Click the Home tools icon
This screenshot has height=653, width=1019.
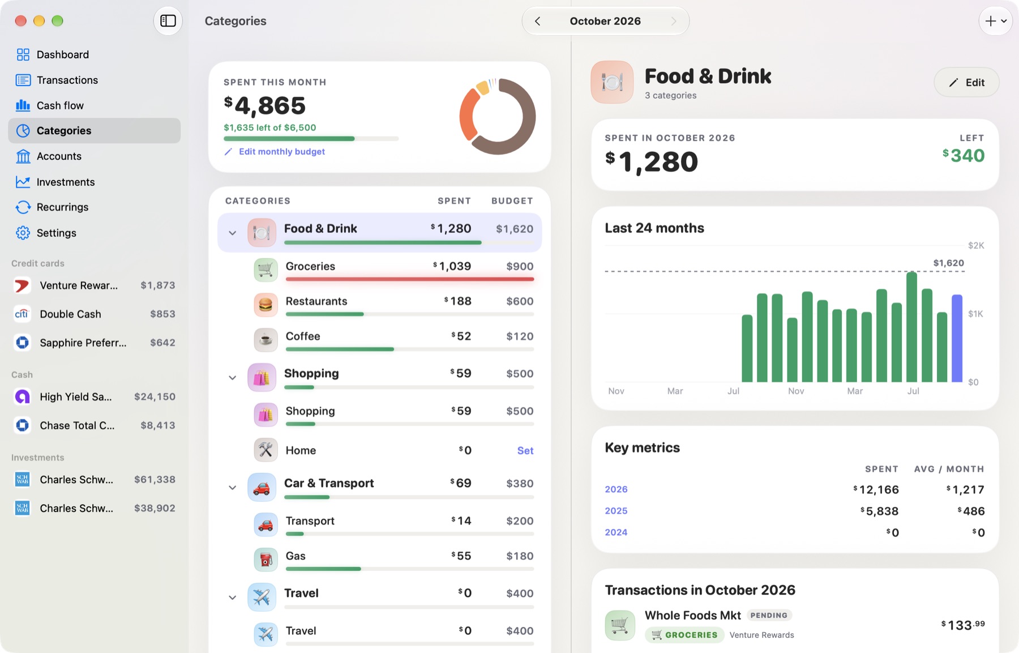[x=266, y=450]
